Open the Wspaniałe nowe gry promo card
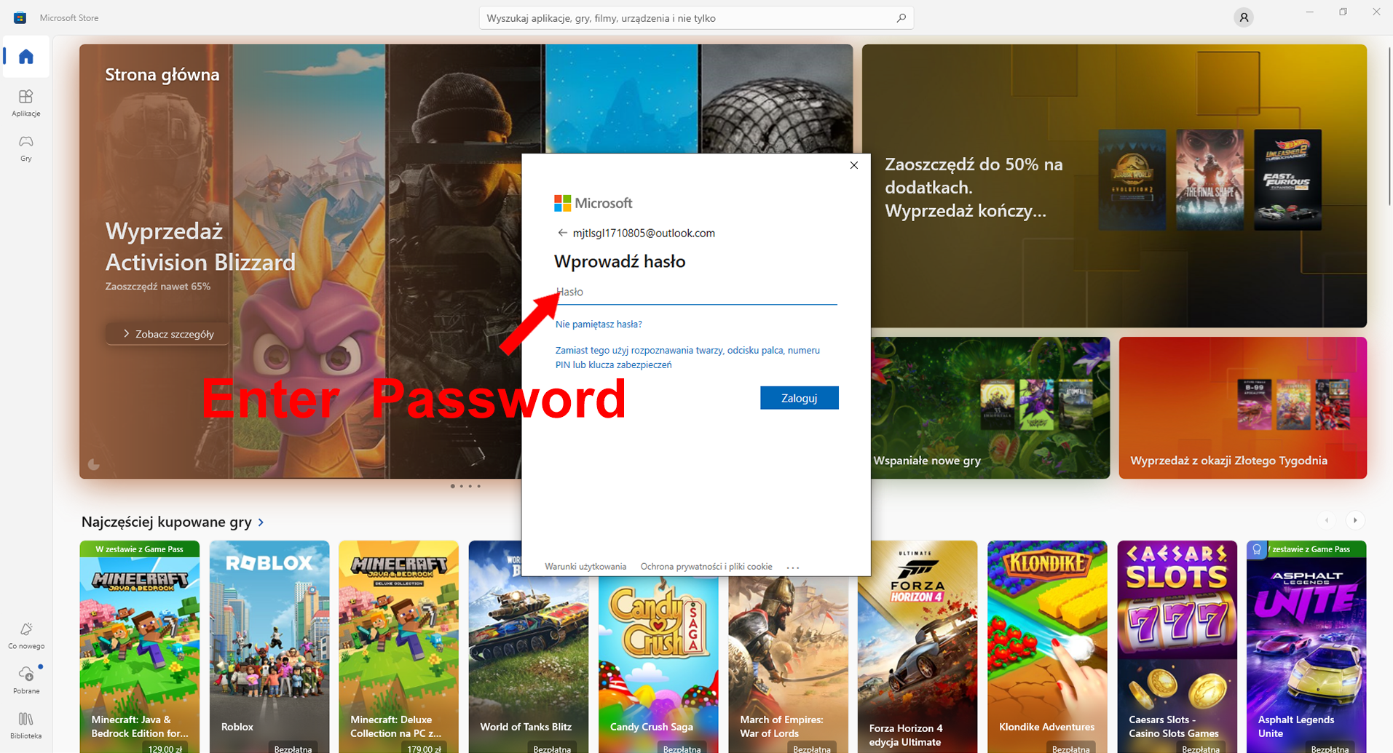The width and height of the screenshot is (1393, 753). tap(990, 407)
